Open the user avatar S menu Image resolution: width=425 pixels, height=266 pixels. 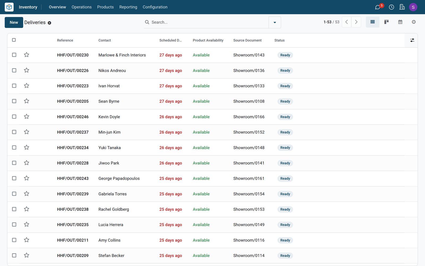click(x=413, y=7)
